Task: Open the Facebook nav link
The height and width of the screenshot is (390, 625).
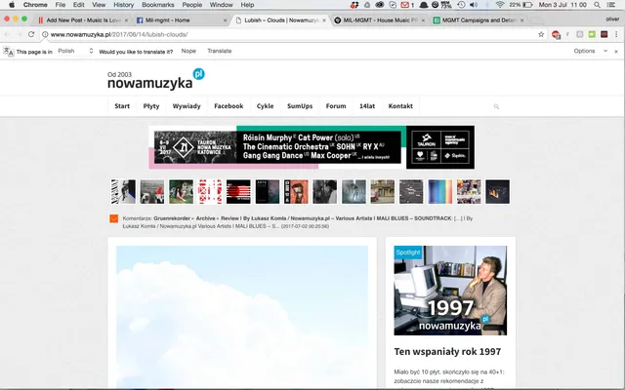Action: click(229, 106)
